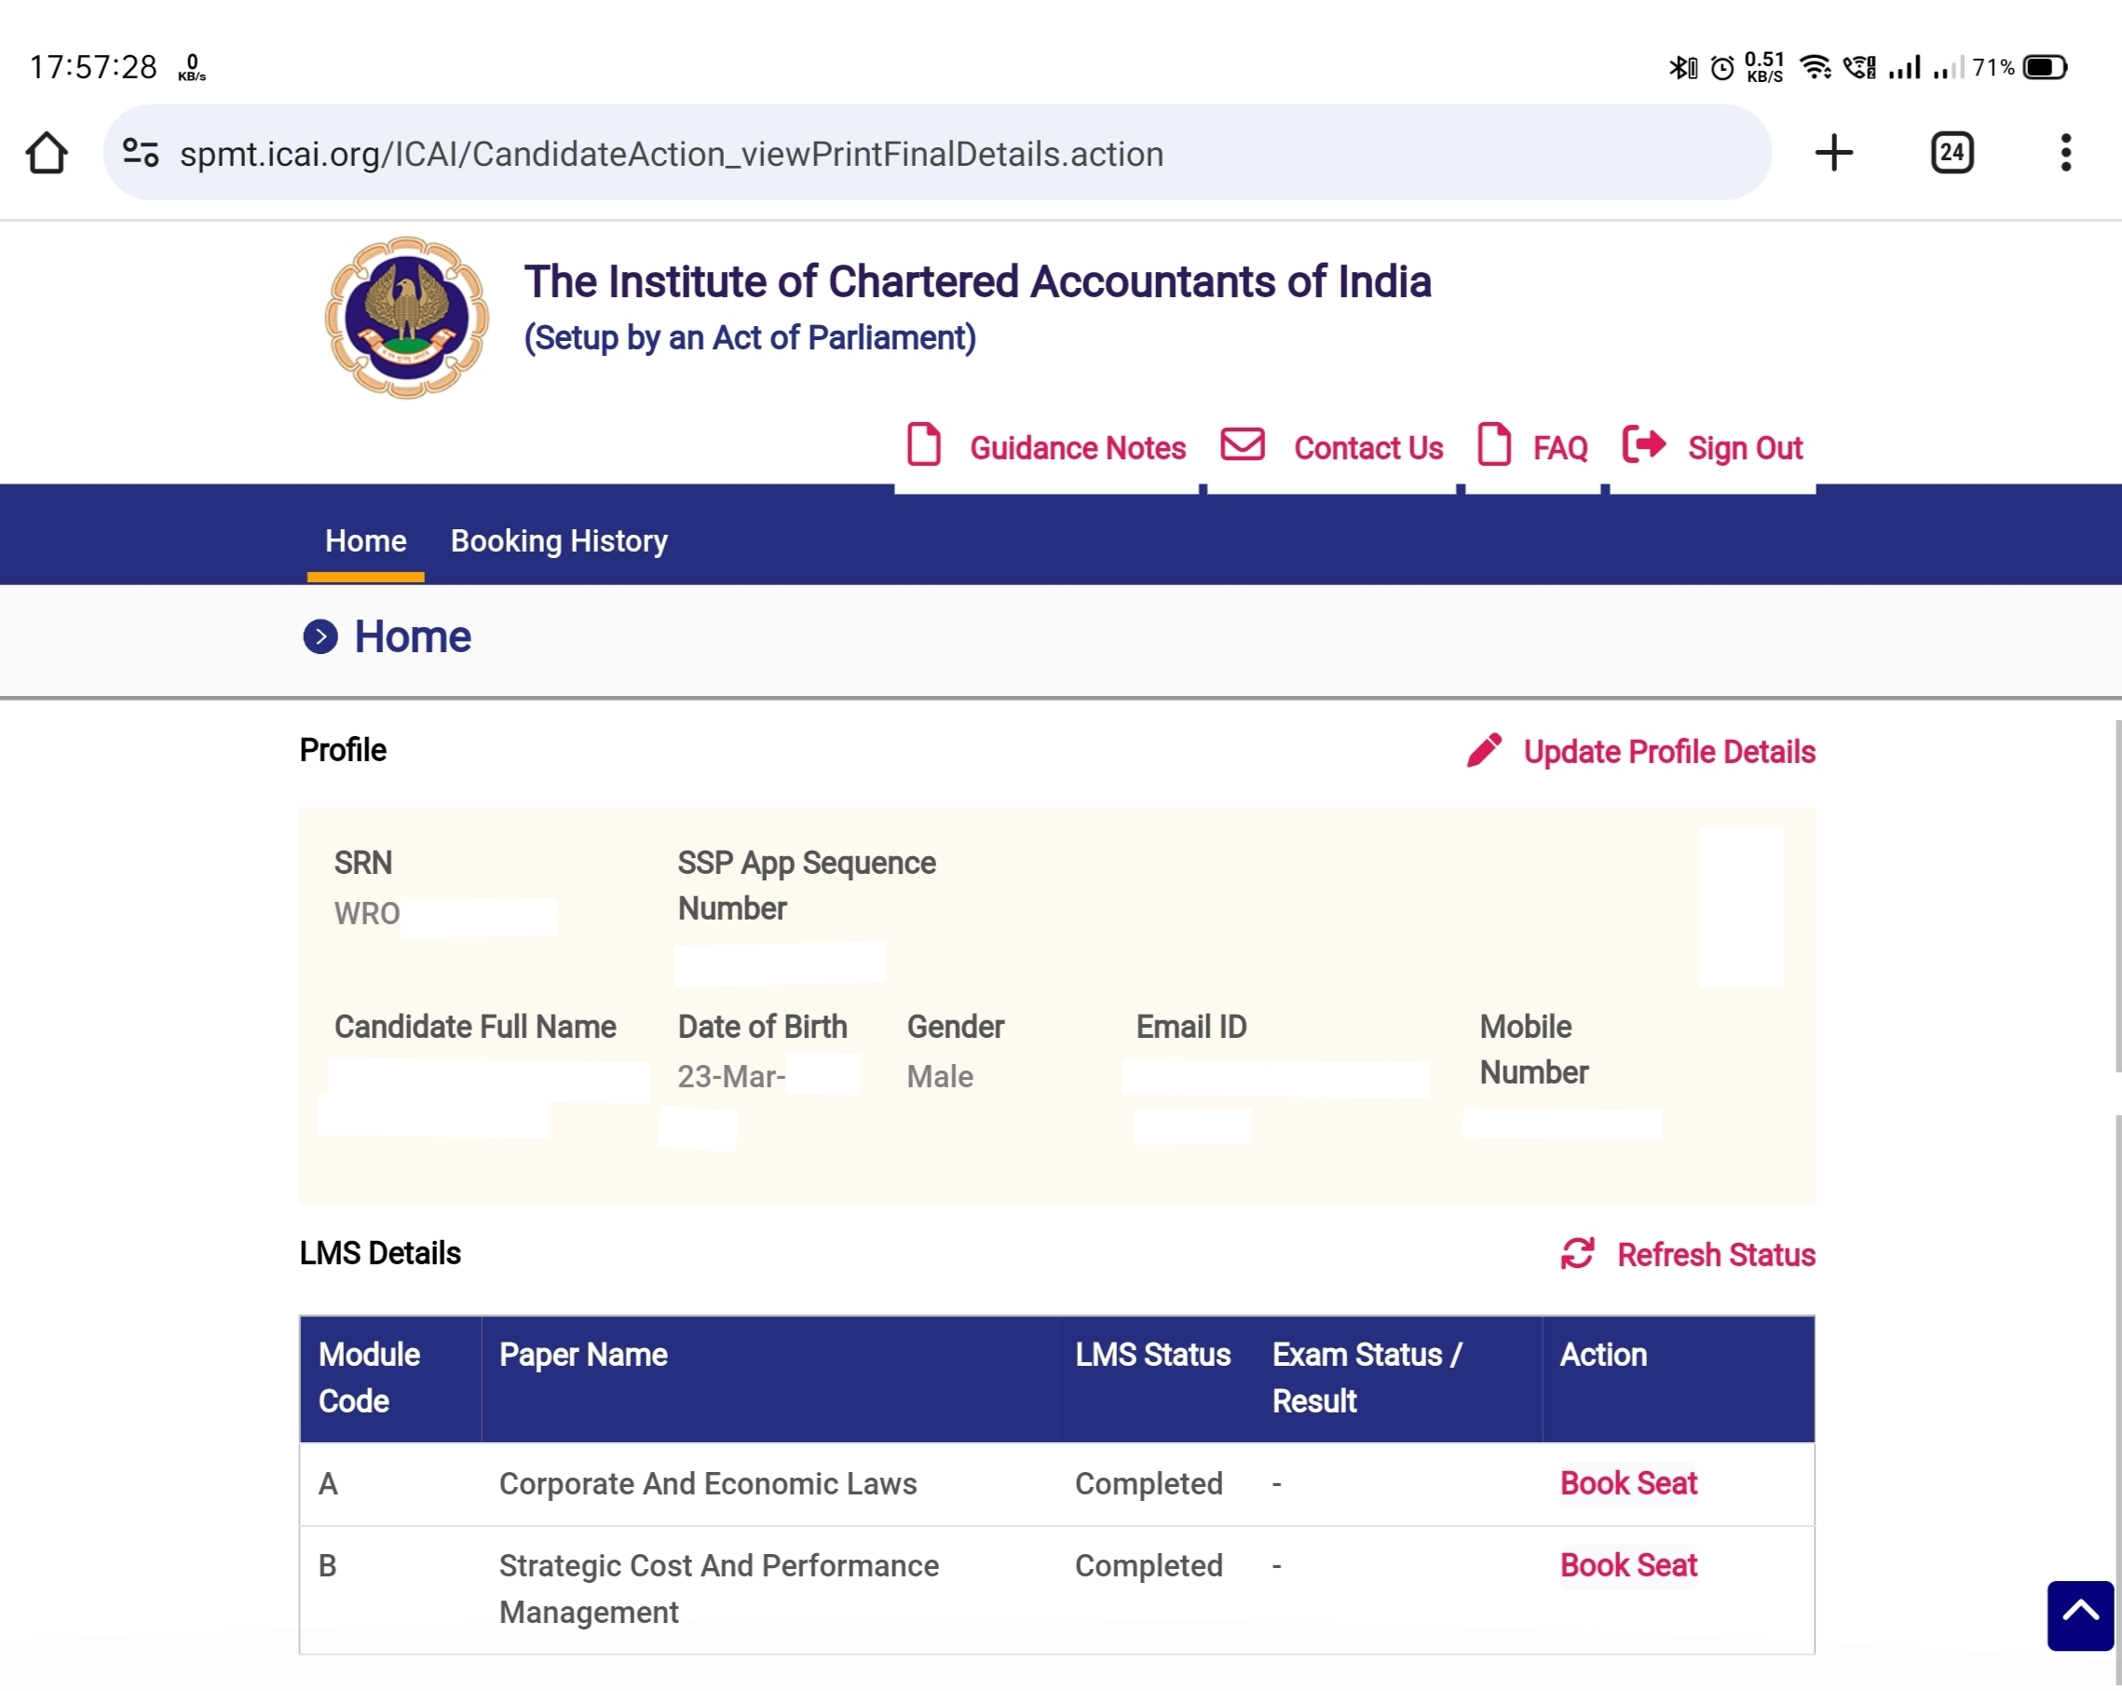Click the pencil edit icon near Profile
Image resolution: width=2122 pixels, height=1691 pixels.
[x=1484, y=750]
